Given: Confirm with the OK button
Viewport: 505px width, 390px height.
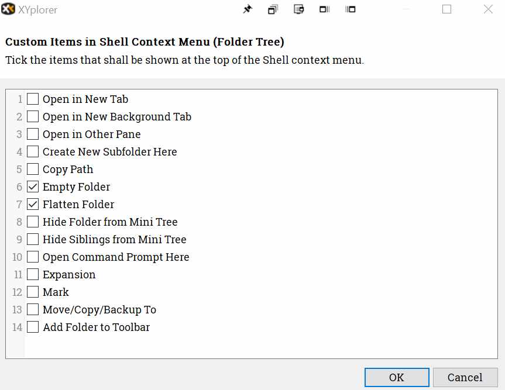Looking at the screenshot, I should click(x=397, y=377).
